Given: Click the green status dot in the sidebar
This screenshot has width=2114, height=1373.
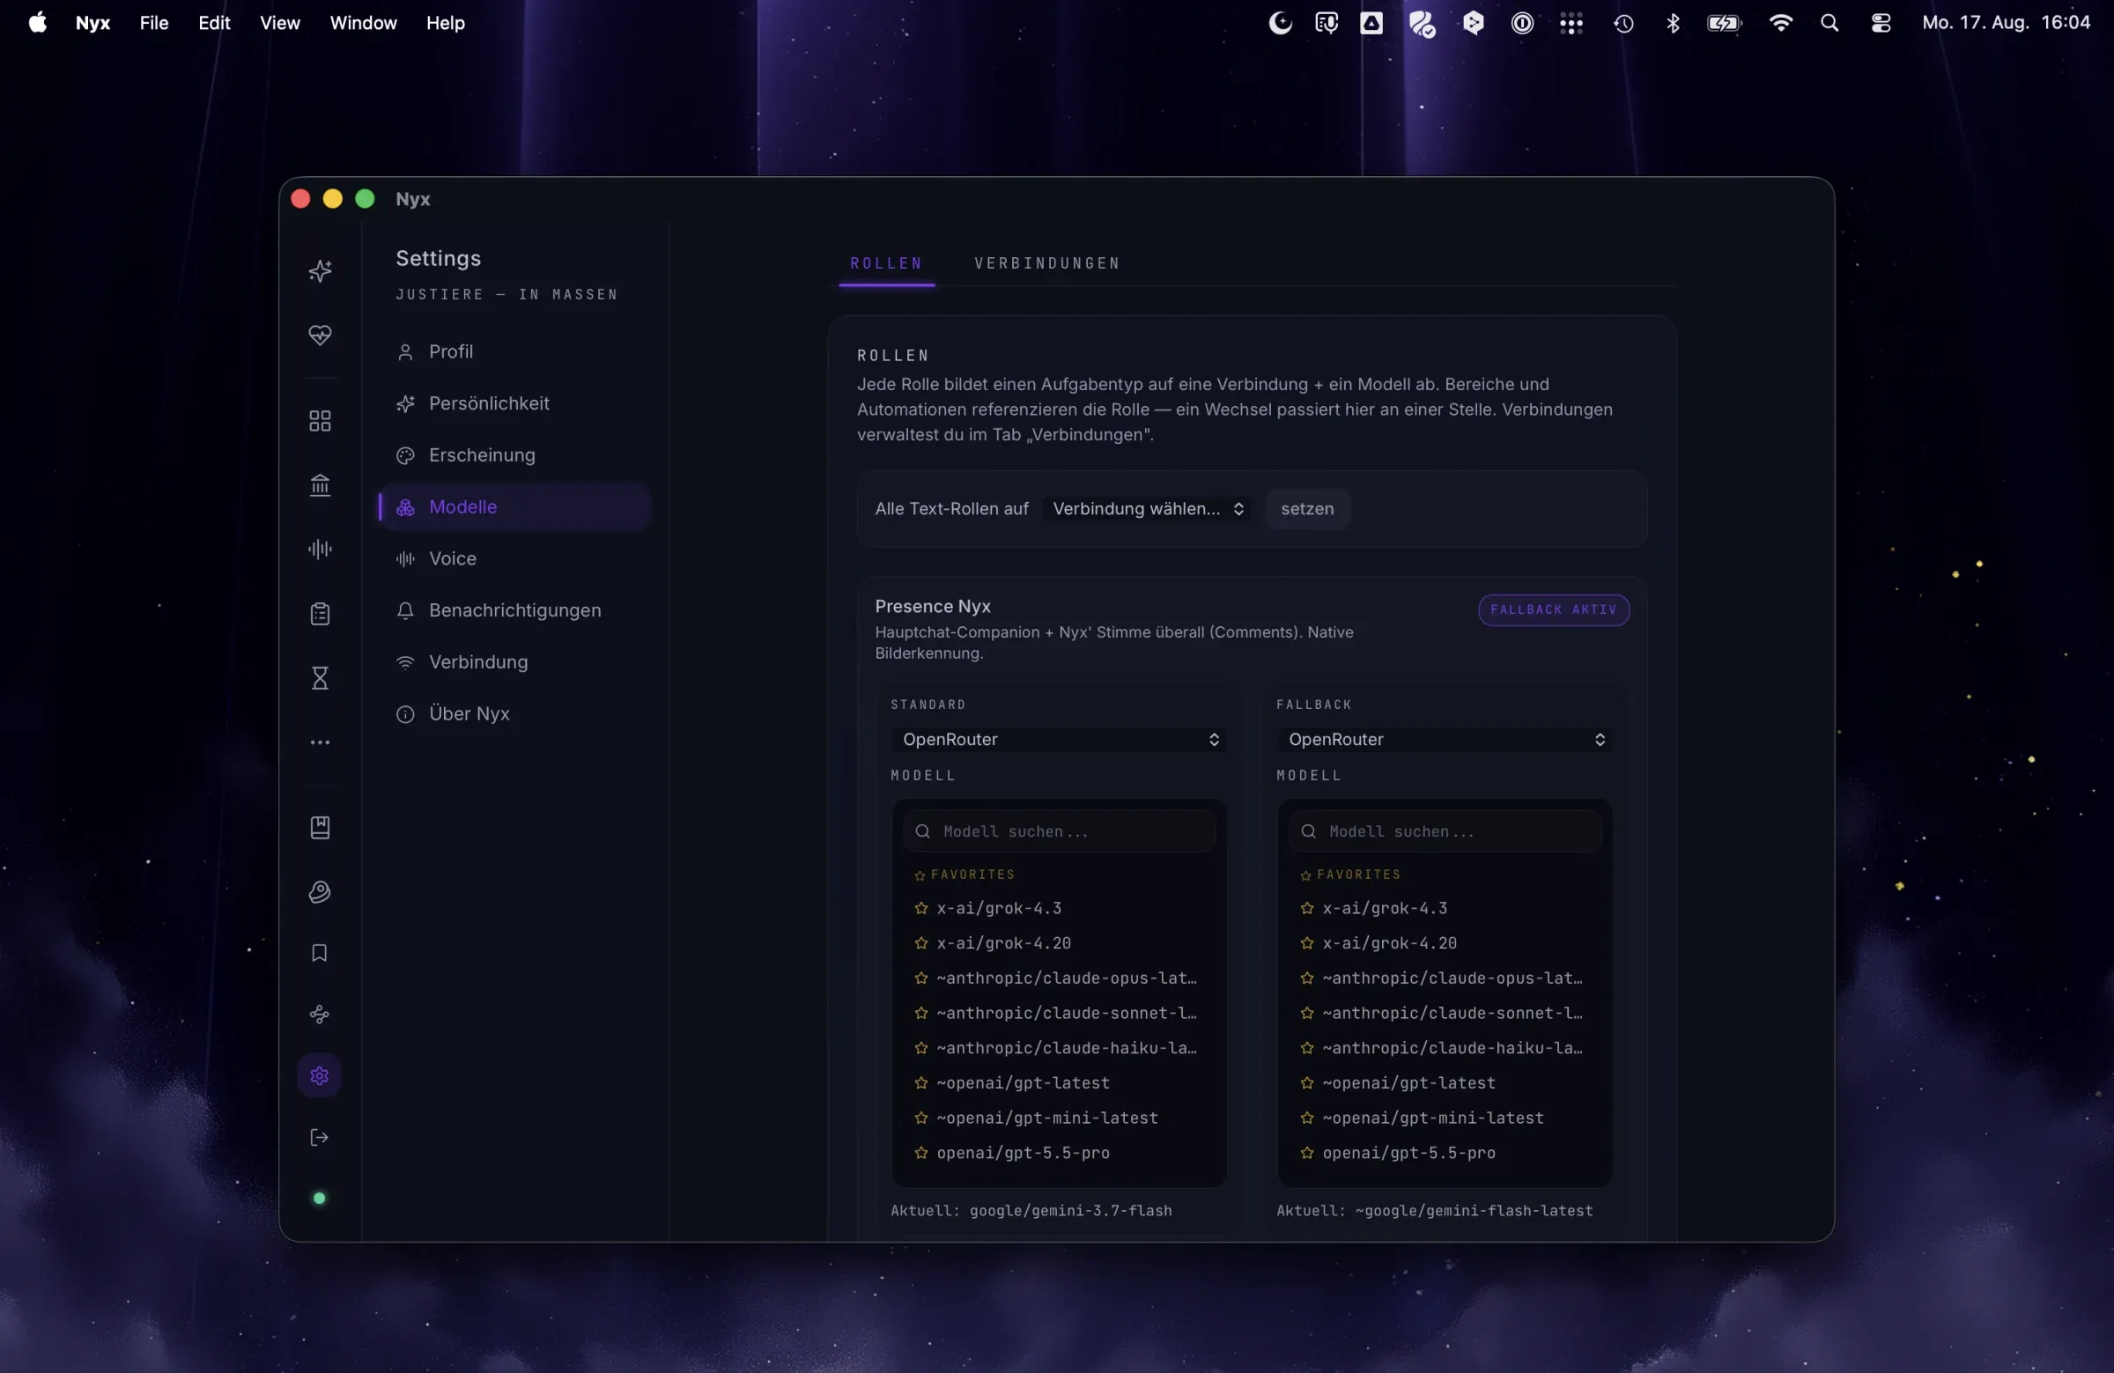Looking at the screenshot, I should pyautogui.click(x=320, y=1198).
